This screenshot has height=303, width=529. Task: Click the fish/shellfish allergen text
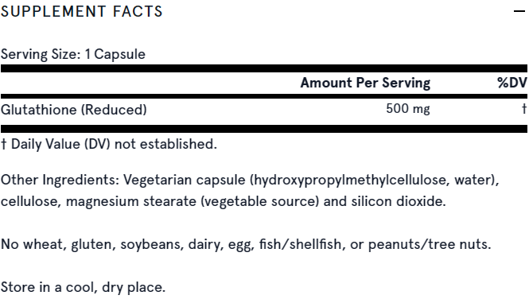tap(300, 244)
